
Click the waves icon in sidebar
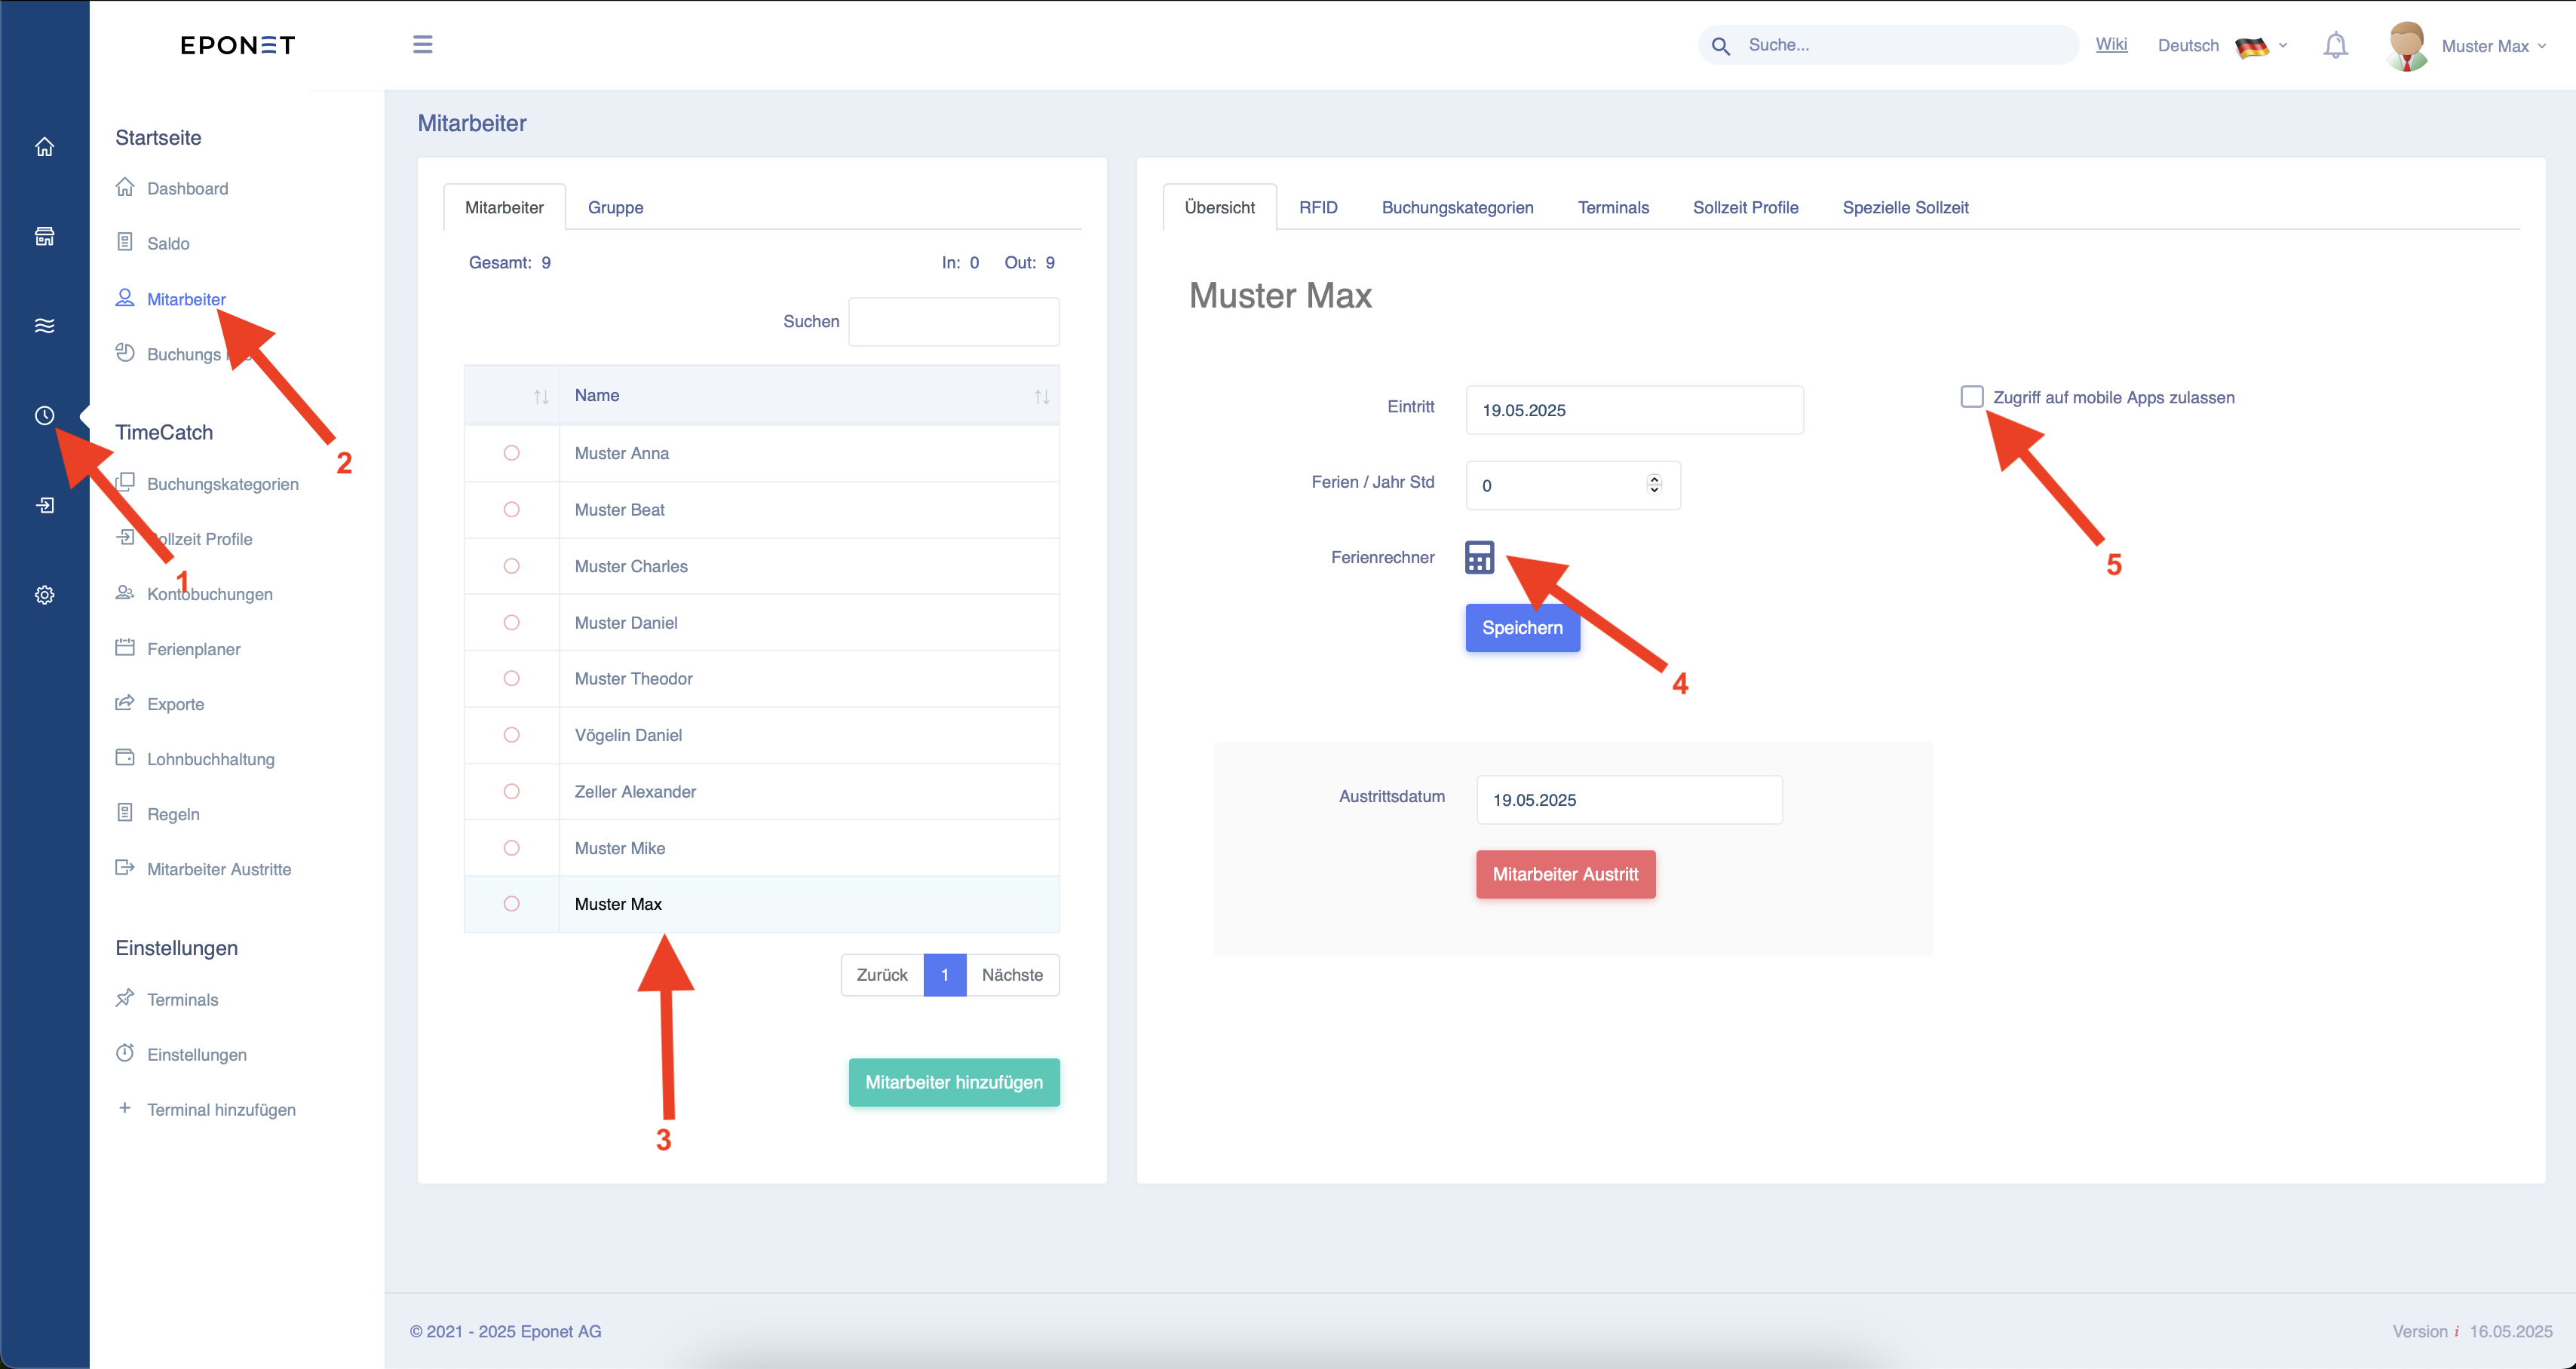pyautogui.click(x=44, y=326)
